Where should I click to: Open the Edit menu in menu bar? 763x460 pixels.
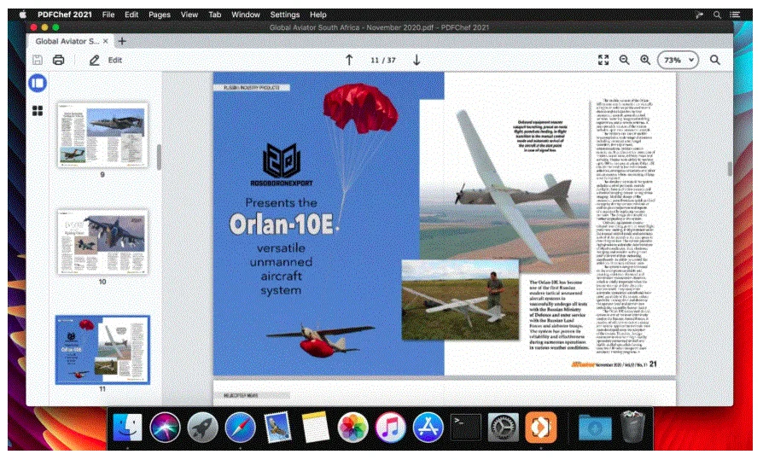pyautogui.click(x=131, y=15)
